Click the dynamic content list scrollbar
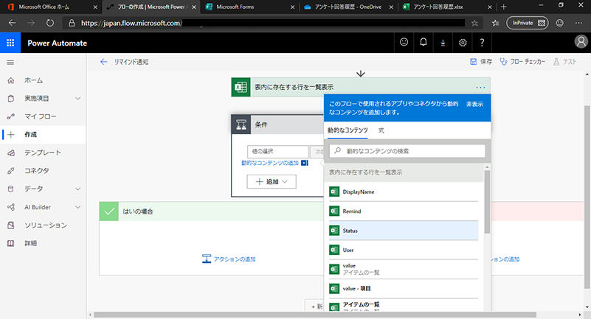The height and width of the screenshot is (319, 591). 487,202
